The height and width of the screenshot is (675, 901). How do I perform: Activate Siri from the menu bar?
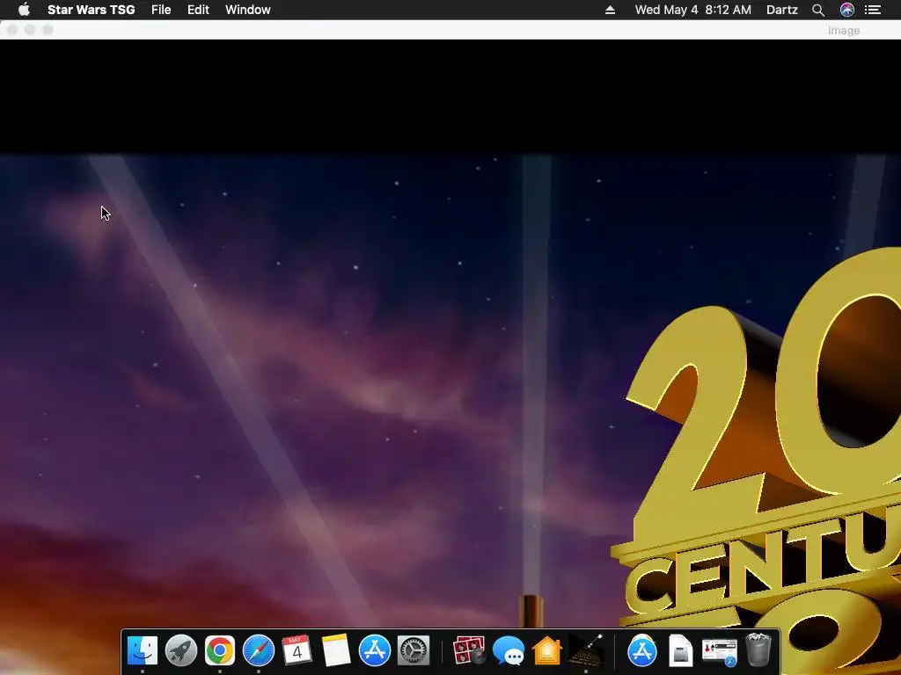pos(846,10)
